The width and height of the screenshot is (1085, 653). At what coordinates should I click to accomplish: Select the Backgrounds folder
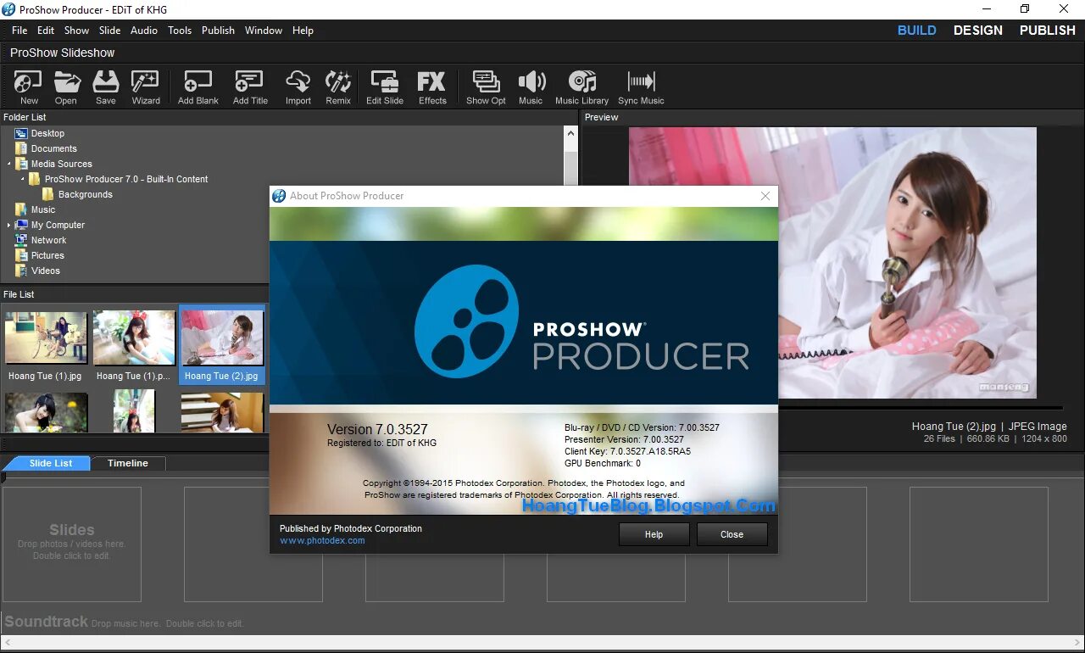[x=85, y=194]
